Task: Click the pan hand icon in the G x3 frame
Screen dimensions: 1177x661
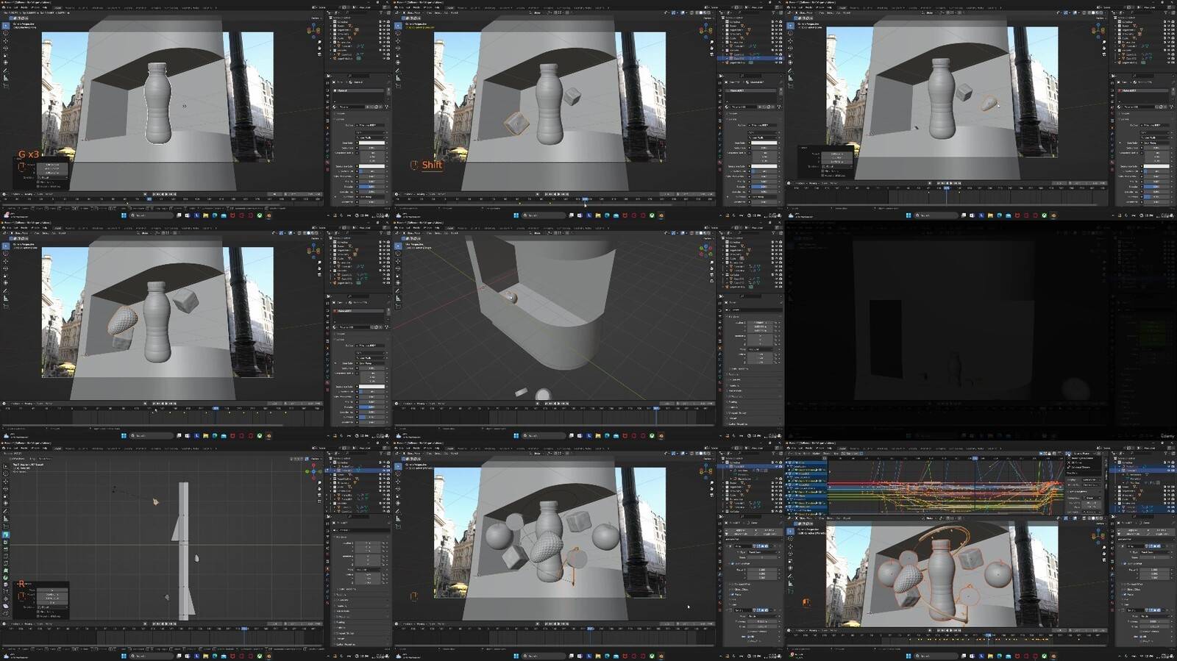Action: tap(319, 48)
